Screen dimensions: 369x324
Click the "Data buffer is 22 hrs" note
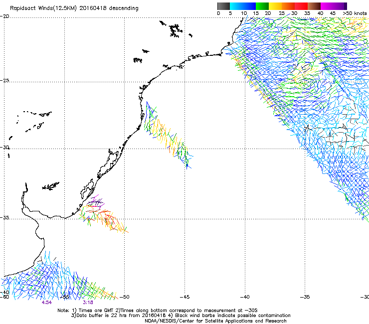(x=101, y=316)
